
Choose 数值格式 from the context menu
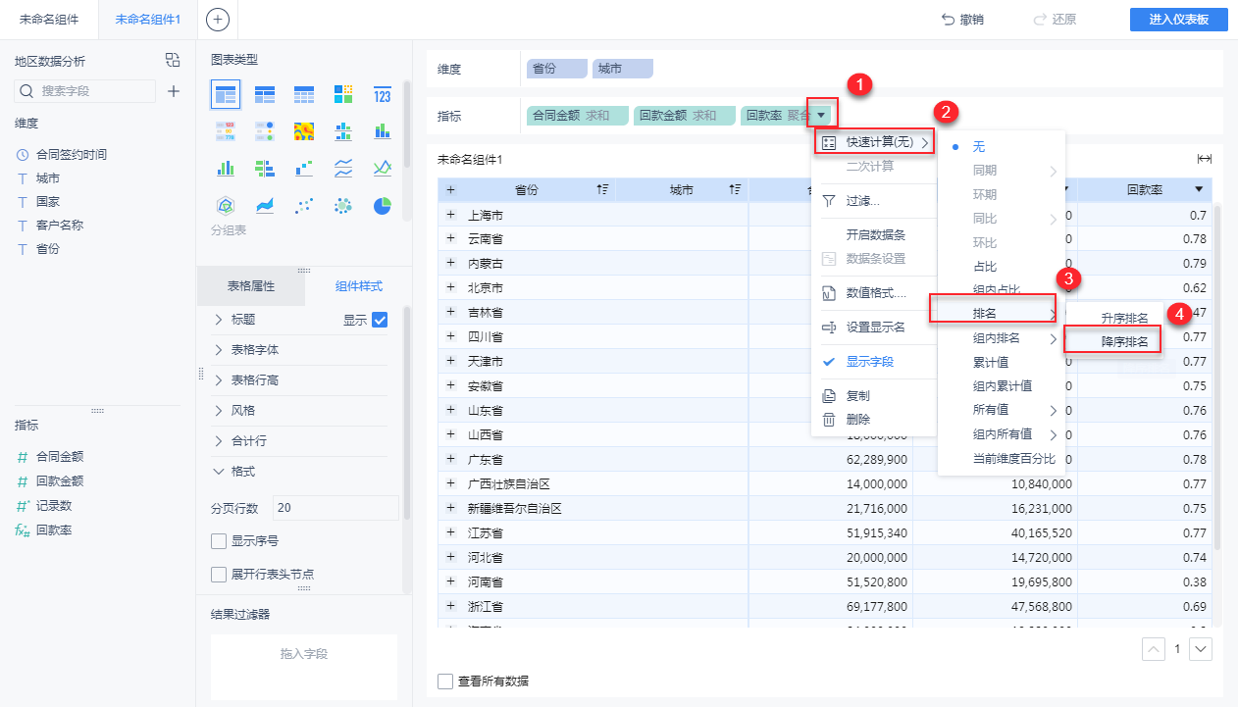point(873,292)
